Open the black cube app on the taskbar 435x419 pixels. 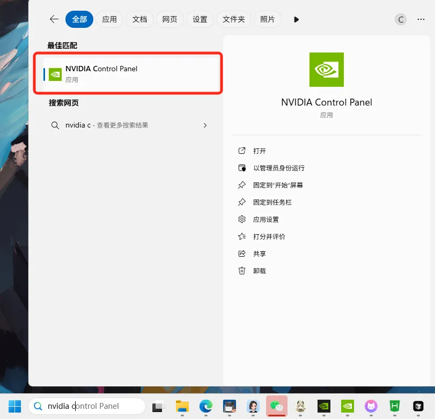click(418, 406)
